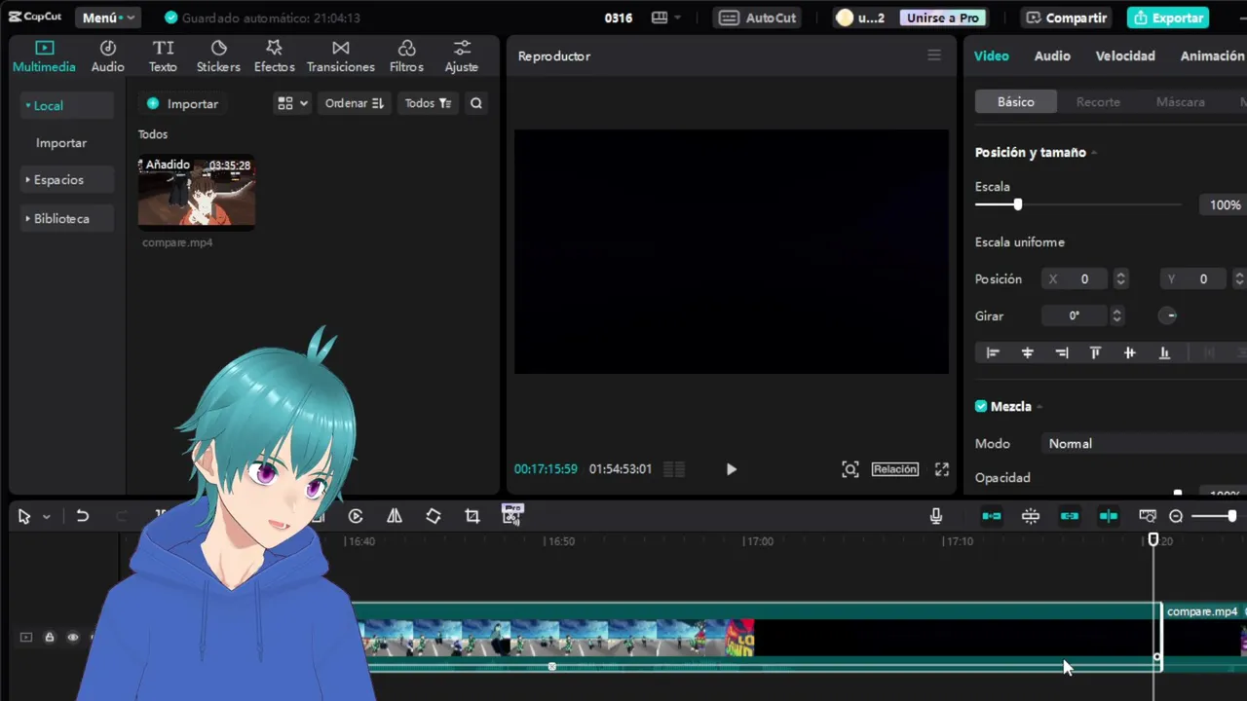Align clip to top edge

point(1095,352)
